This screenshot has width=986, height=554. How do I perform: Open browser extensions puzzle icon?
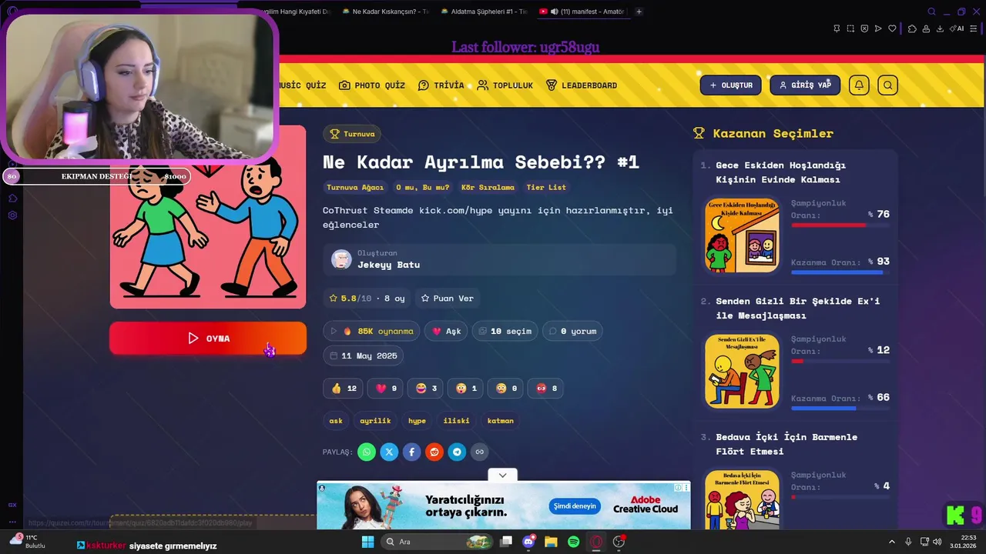pos(912,28)
